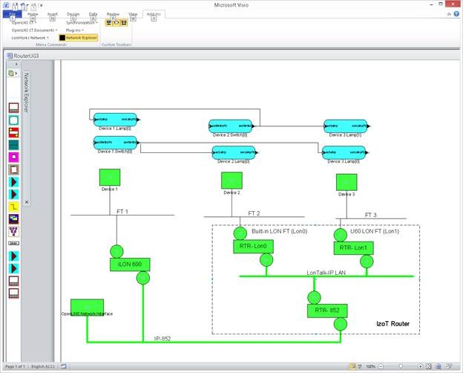Viewport: 463px width, 373px height.
Task: Toggle the Network Explorer ribbon button
Action: [x=78, y=38]
